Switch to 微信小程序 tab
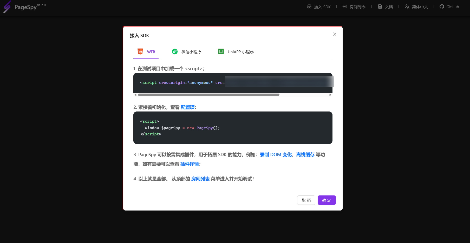The image size is (470, 243). 187,52
